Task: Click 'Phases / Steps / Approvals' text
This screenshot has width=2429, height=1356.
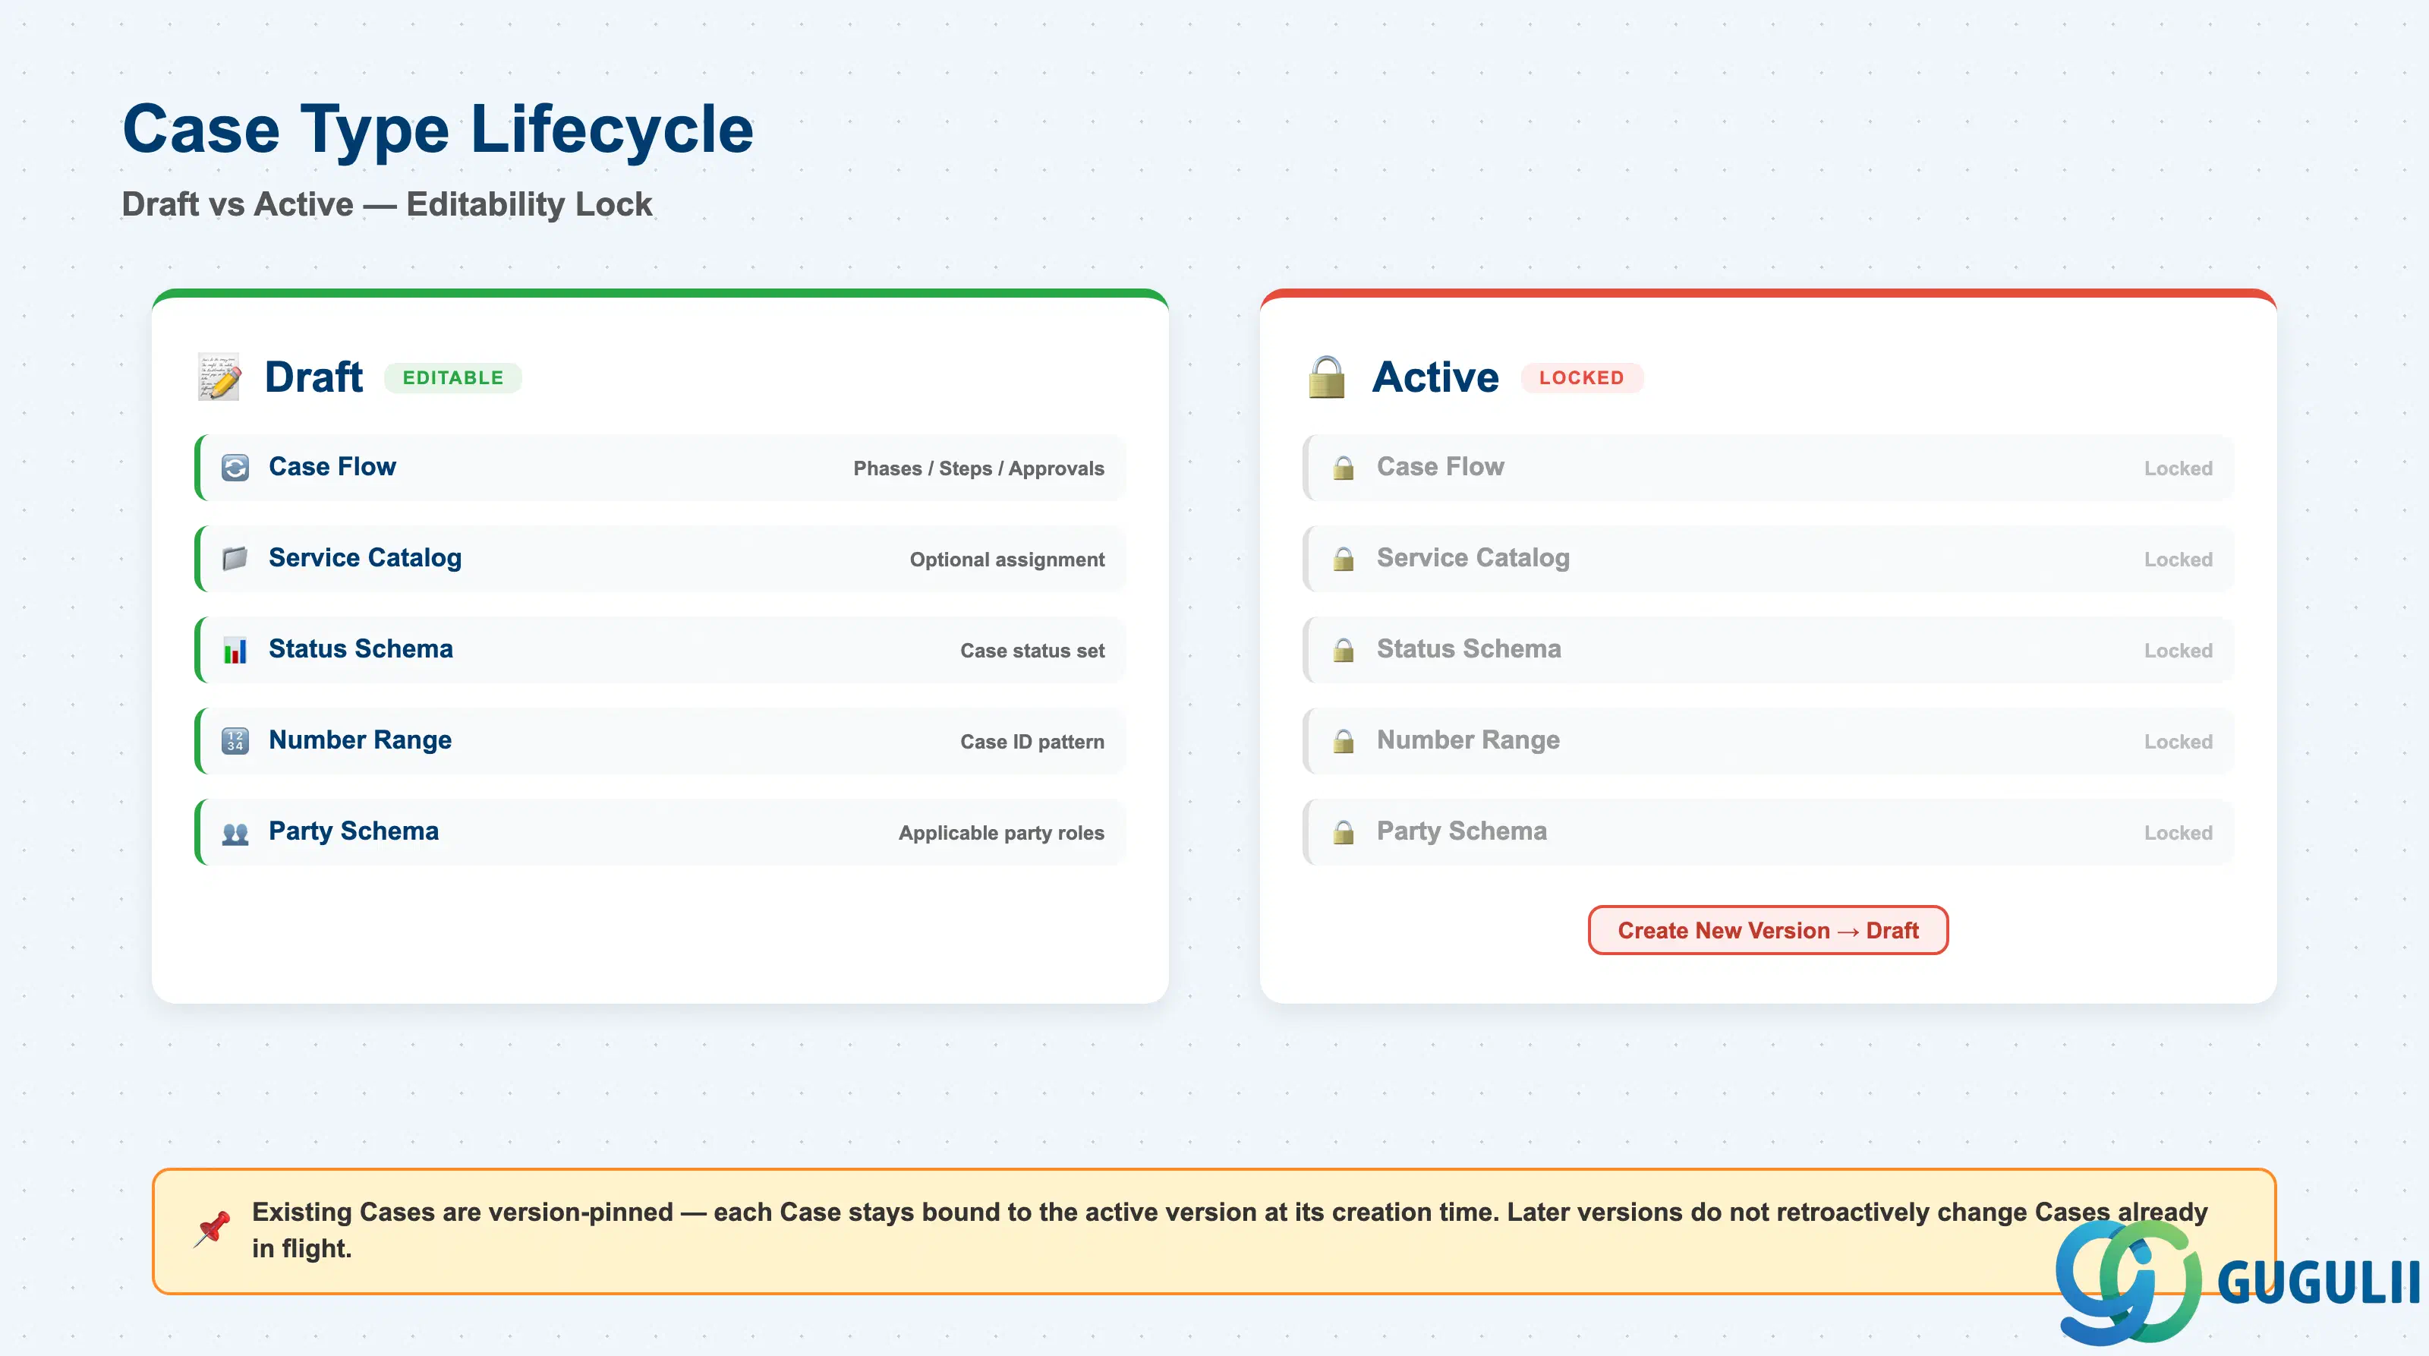Action: pos(978,468)
